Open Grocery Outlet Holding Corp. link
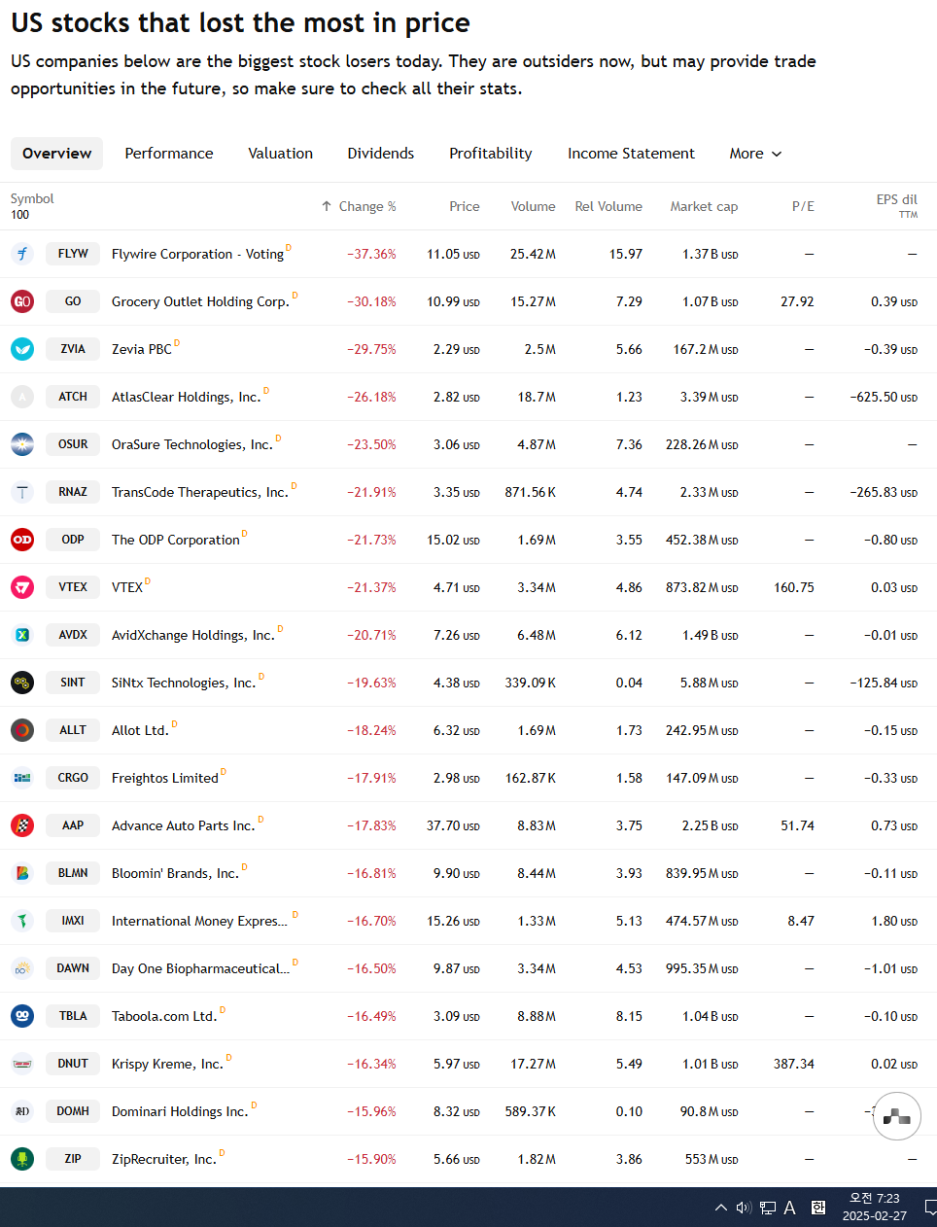Image resolution: width=937 pixels, height=1227 pixels. [x=200, y=301]
